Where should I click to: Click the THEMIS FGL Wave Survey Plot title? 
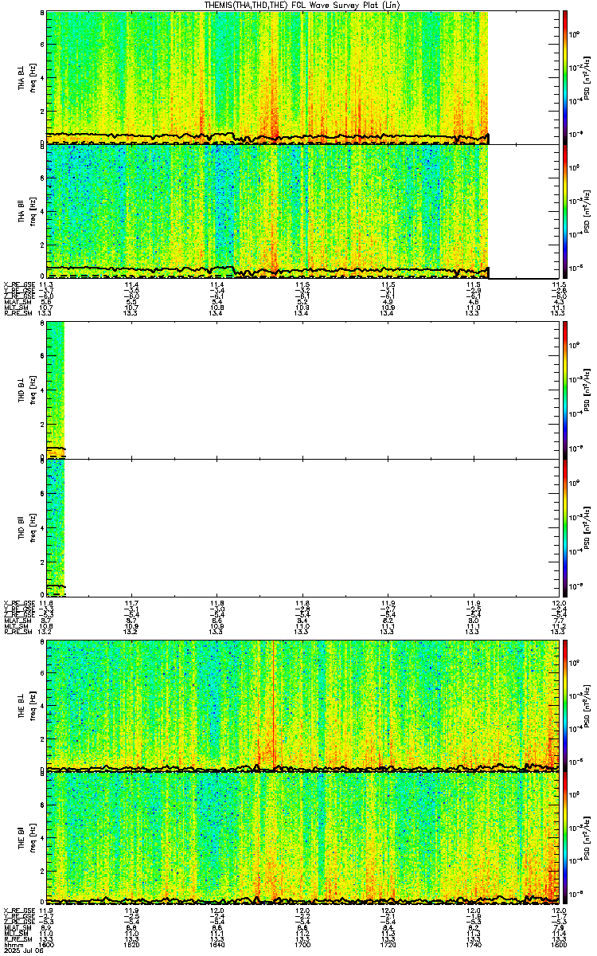point(302,5)
